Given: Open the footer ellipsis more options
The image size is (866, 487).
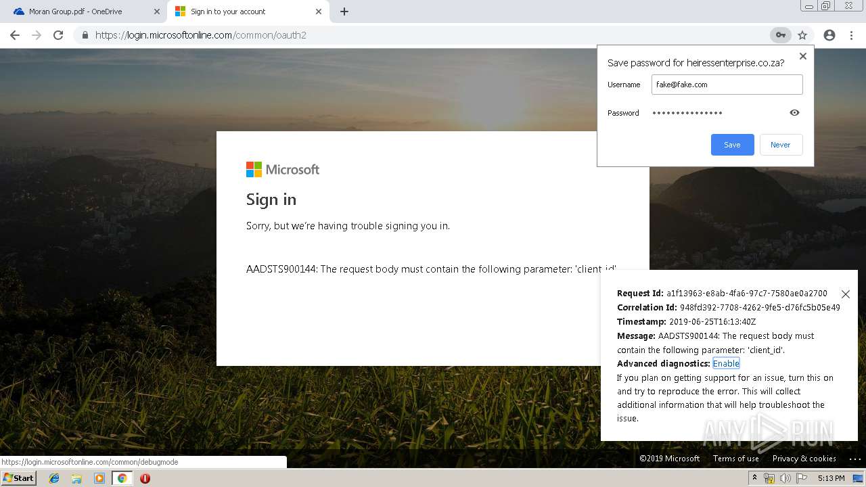Looking at the screenshot, I should 854,459.
